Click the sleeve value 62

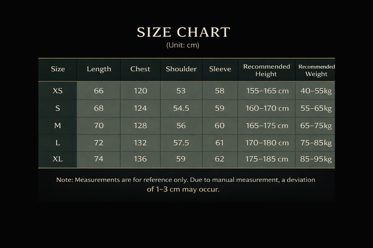click(220, 159)
